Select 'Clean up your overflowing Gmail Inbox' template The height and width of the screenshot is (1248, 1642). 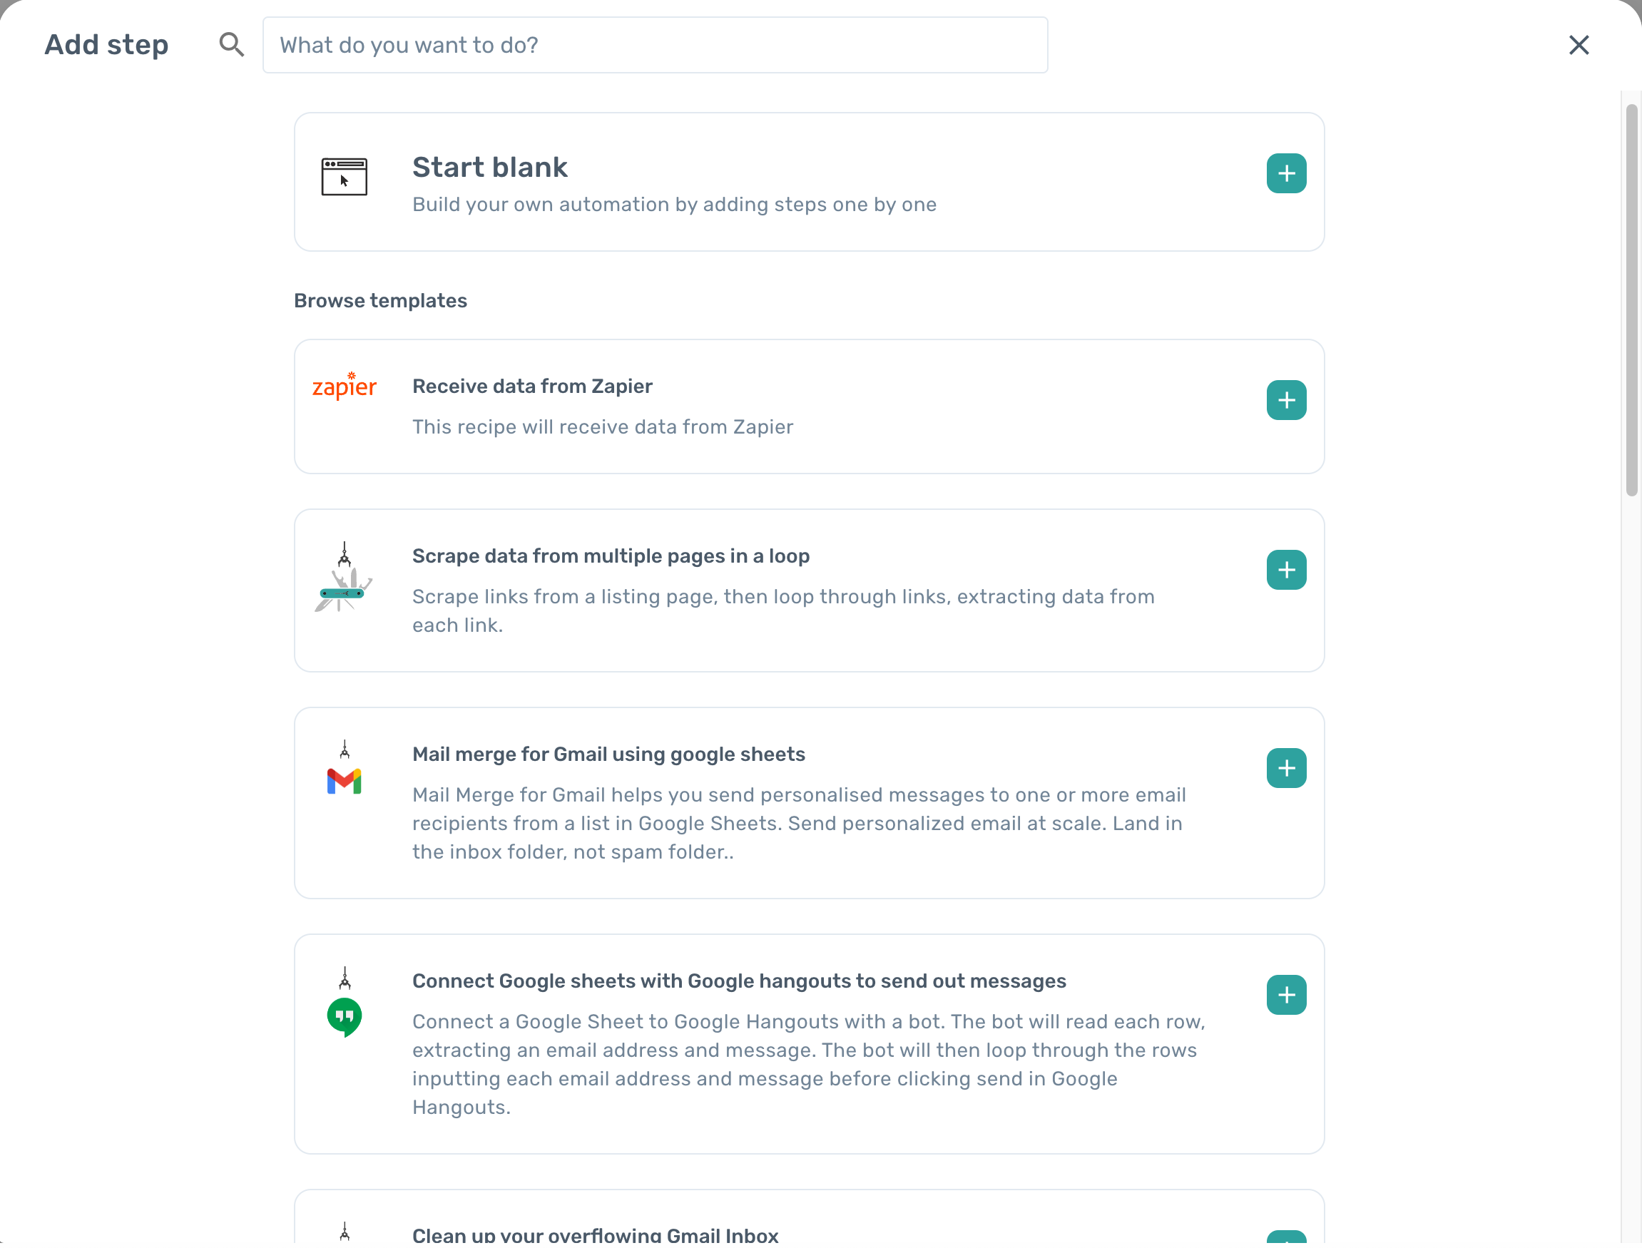[x=595, y=1234]
